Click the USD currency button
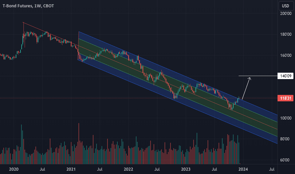The width and height of the screenshot is (295, 174). tap(285, 6)
